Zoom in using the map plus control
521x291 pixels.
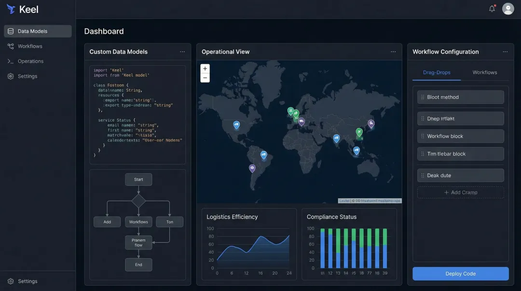click(205, 68)
